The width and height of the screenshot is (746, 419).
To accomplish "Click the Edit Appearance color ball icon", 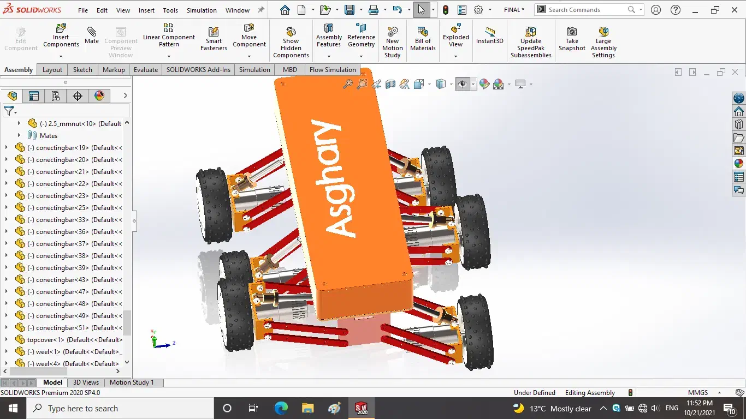I will (484, 84).
